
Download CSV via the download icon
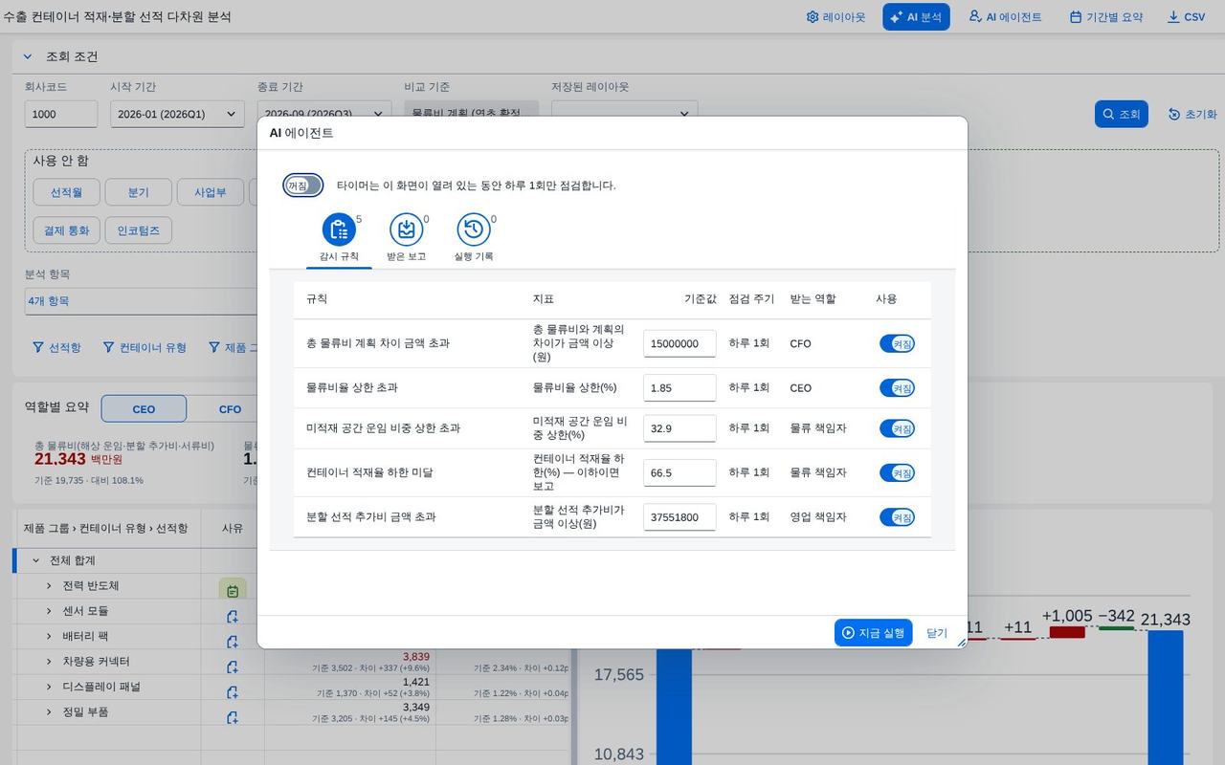pyautogui.click(x=1173, y=17)
